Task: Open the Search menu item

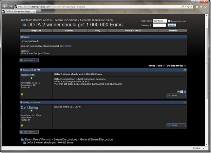Action: [173, 30]
